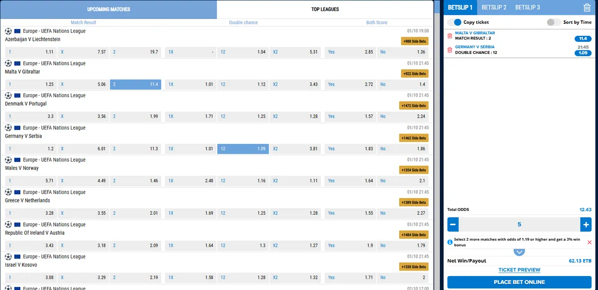Select Denmark V Portugal draw 3.56
This screenshot has height=290, width=598.
83,116
